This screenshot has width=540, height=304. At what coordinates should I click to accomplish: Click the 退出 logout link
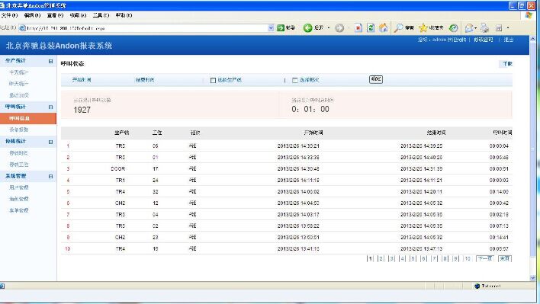point(509,40)
